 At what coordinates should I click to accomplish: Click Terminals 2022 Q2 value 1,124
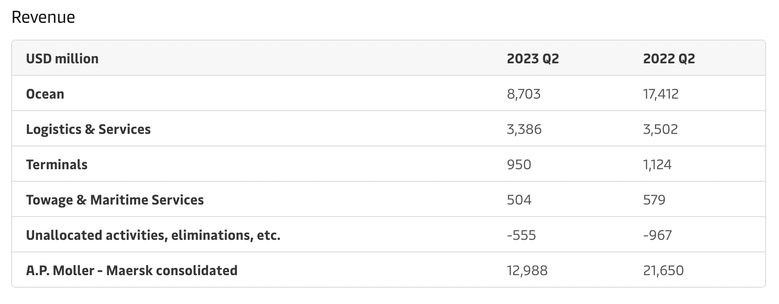657,164
